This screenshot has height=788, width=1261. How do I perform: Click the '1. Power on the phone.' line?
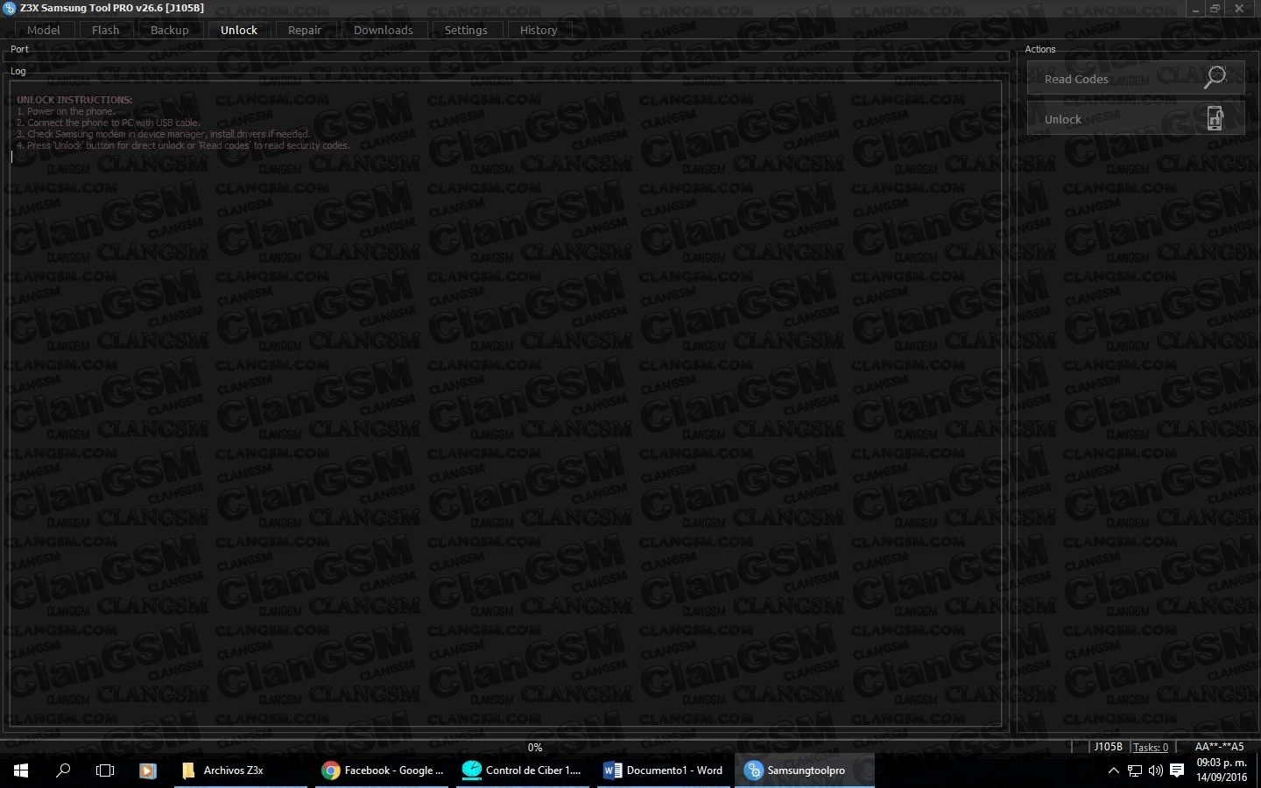[x=66, y=111]
